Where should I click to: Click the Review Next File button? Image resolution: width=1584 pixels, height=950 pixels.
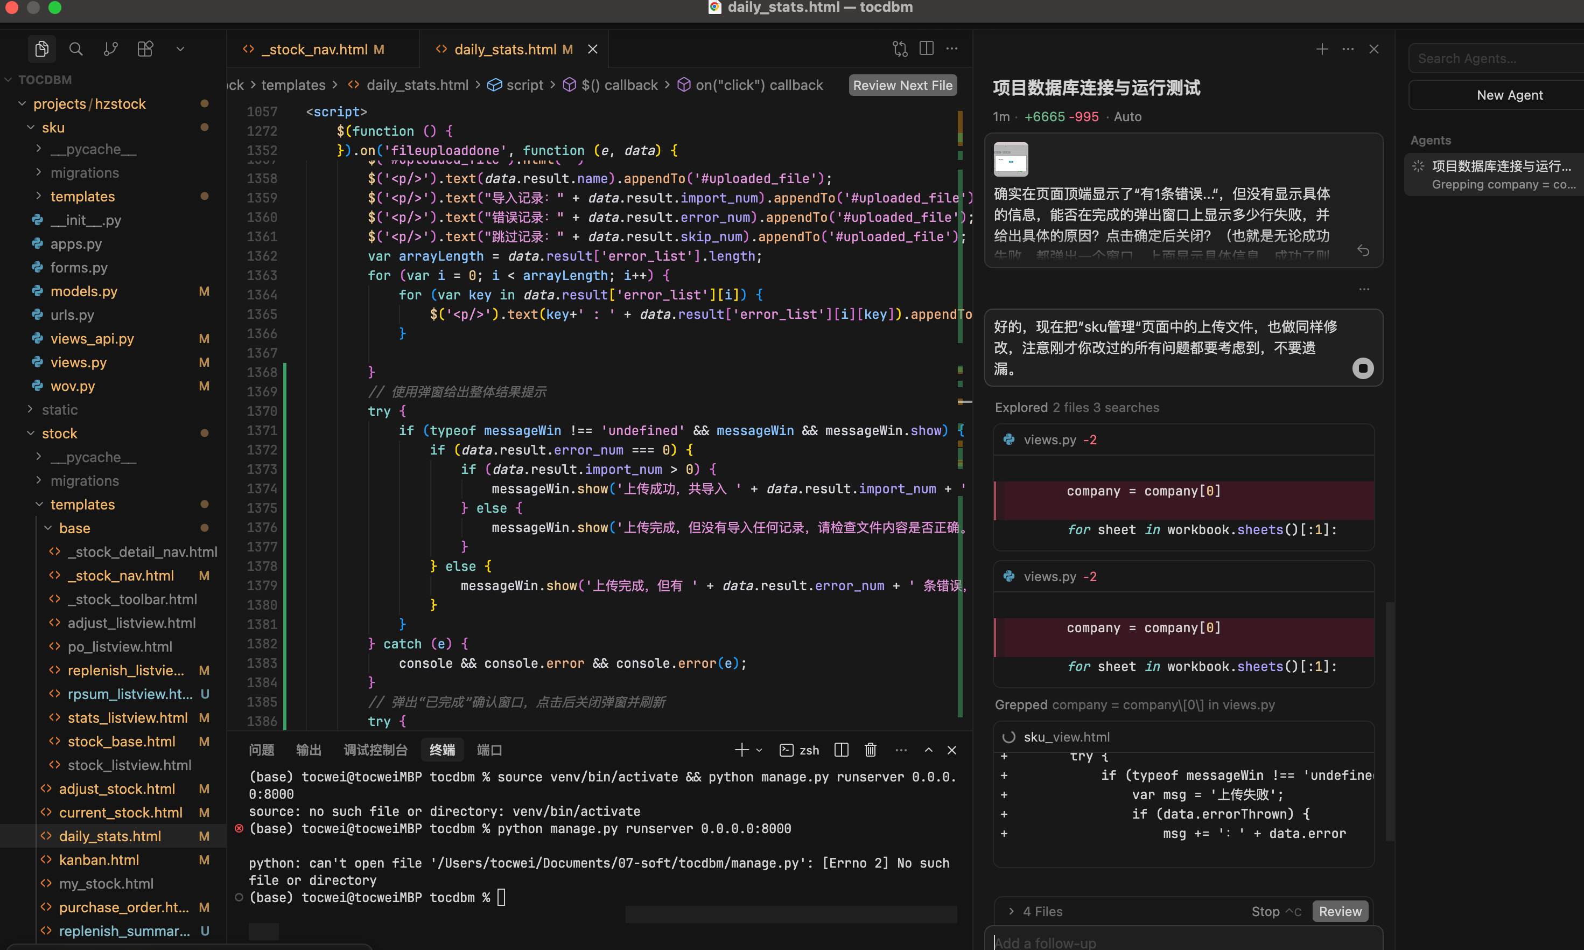tap(902, 85)
